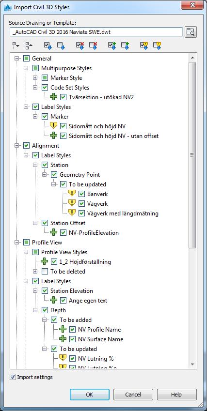Viewport: 207px width, 411px height.
Task: Select the Vägverk med längdmätning item
Action: [x=123, y=213]
